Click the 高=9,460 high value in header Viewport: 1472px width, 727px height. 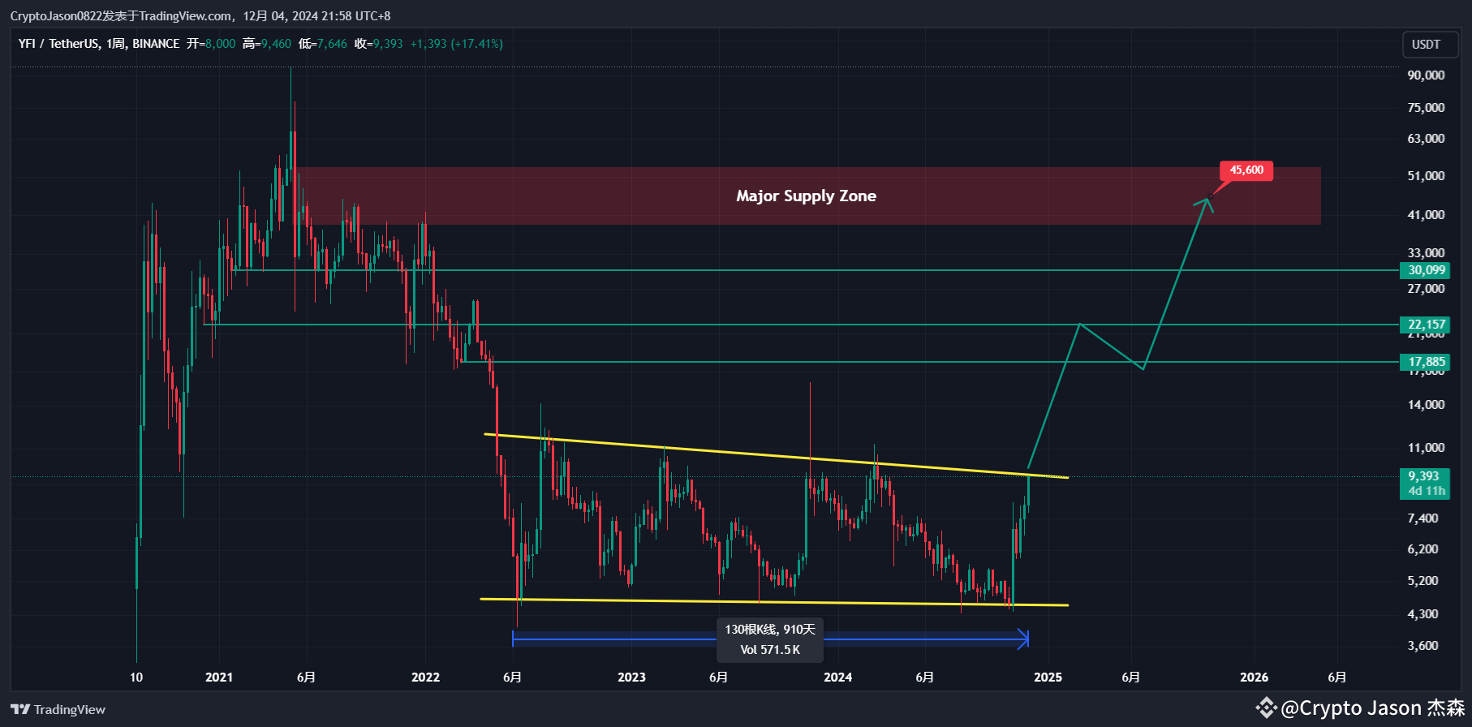coord(266,44)
